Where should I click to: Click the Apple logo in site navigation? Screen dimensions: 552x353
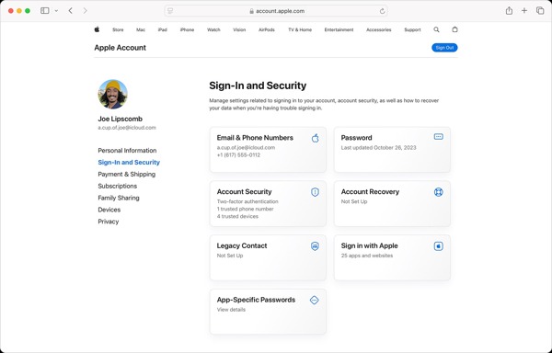click(97, 29)
